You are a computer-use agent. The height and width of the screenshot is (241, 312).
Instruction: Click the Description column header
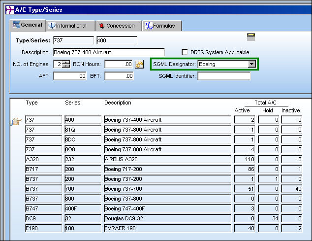pos(118,103)
